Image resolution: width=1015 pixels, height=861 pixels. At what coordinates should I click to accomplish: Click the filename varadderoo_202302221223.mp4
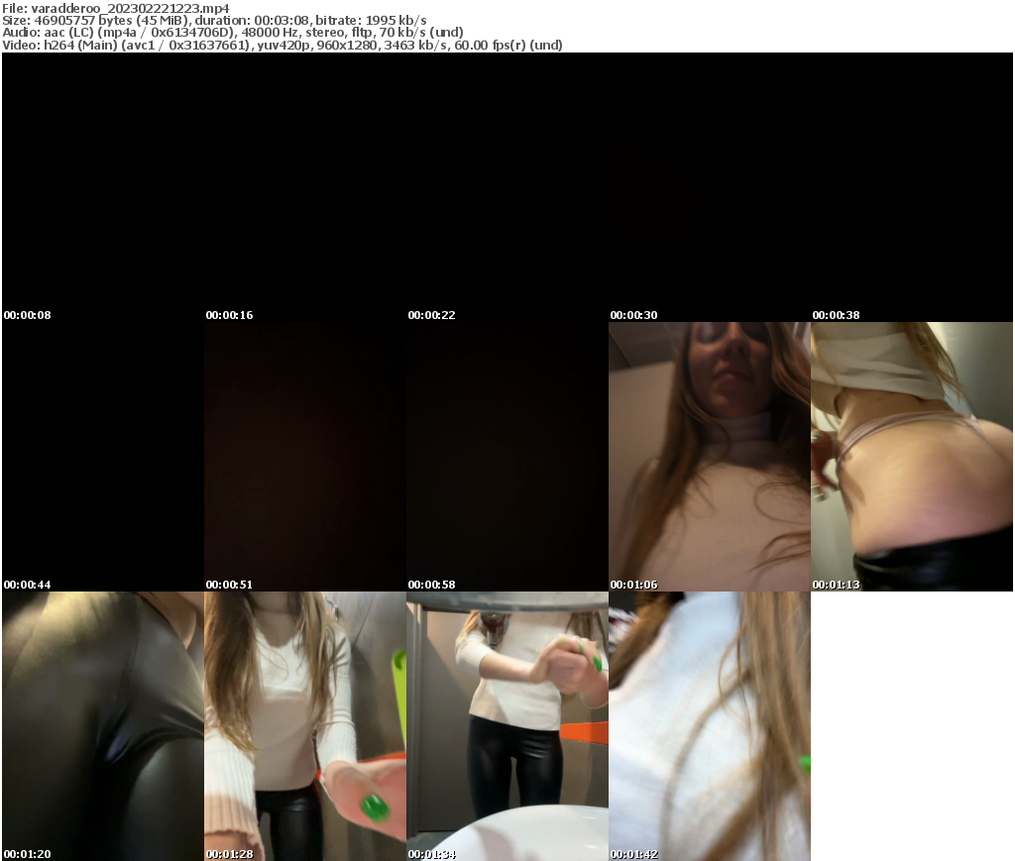point(129,7)
